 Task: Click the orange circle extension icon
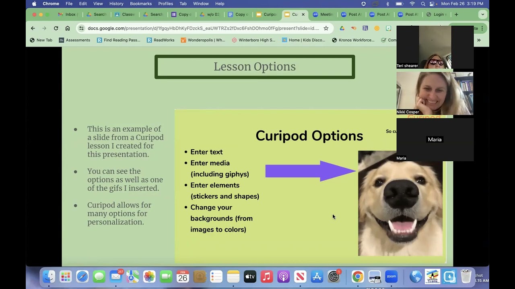tap(377, 28)
